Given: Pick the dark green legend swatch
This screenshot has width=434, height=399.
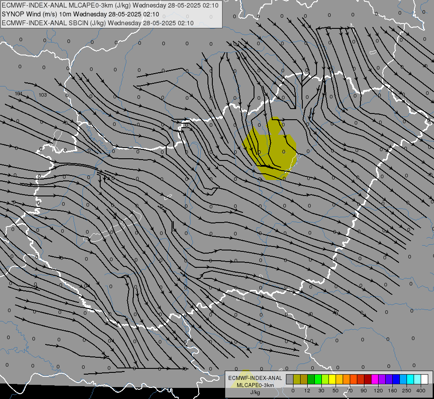Looking at the screenshot, I should click(311, 379).
